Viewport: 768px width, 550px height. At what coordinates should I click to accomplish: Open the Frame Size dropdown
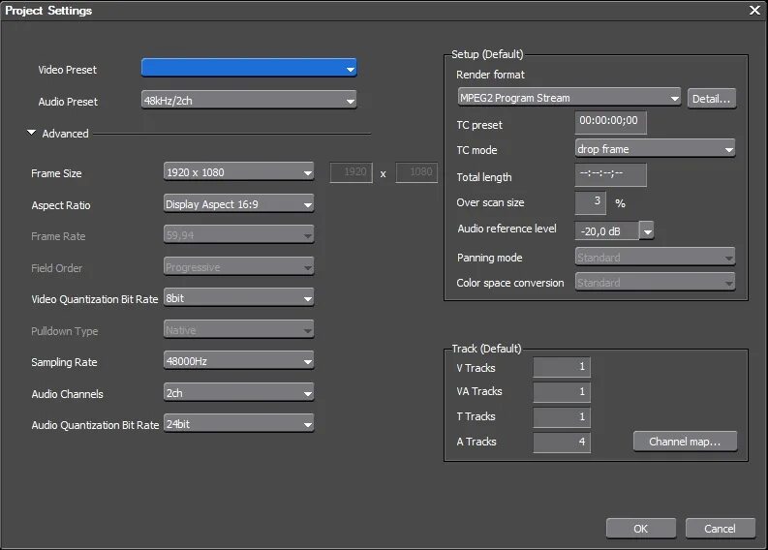(x=238, y=172)
